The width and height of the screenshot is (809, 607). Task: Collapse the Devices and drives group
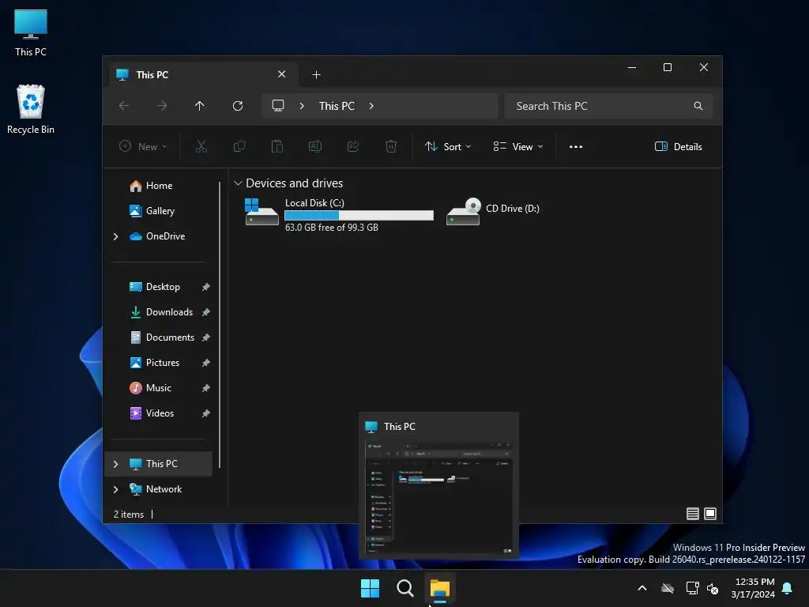[x=238, y=183]
